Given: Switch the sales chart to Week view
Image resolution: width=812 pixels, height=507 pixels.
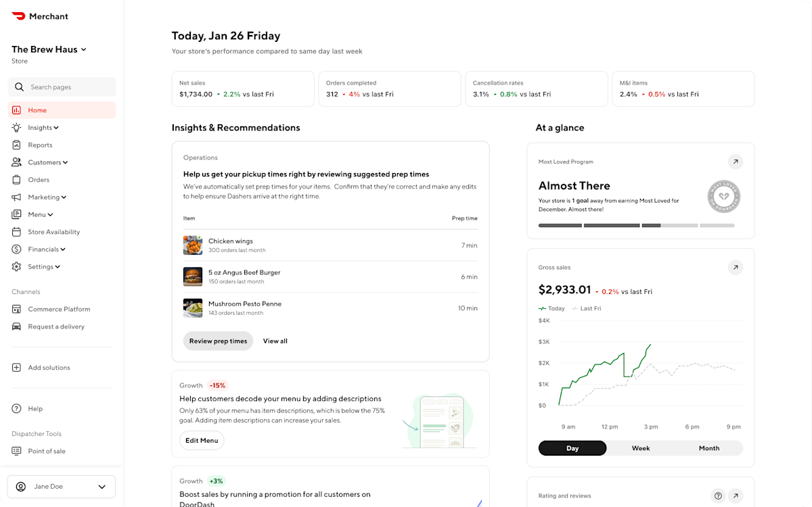Looking at the screenshot, I should (x=640, y=448).
